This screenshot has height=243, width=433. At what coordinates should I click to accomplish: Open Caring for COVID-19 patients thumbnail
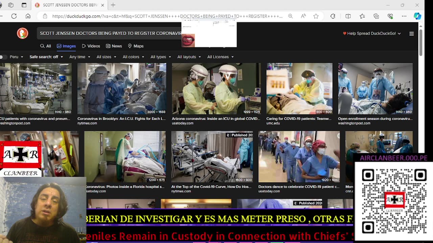pyautogui.click(x=299, y=89)
